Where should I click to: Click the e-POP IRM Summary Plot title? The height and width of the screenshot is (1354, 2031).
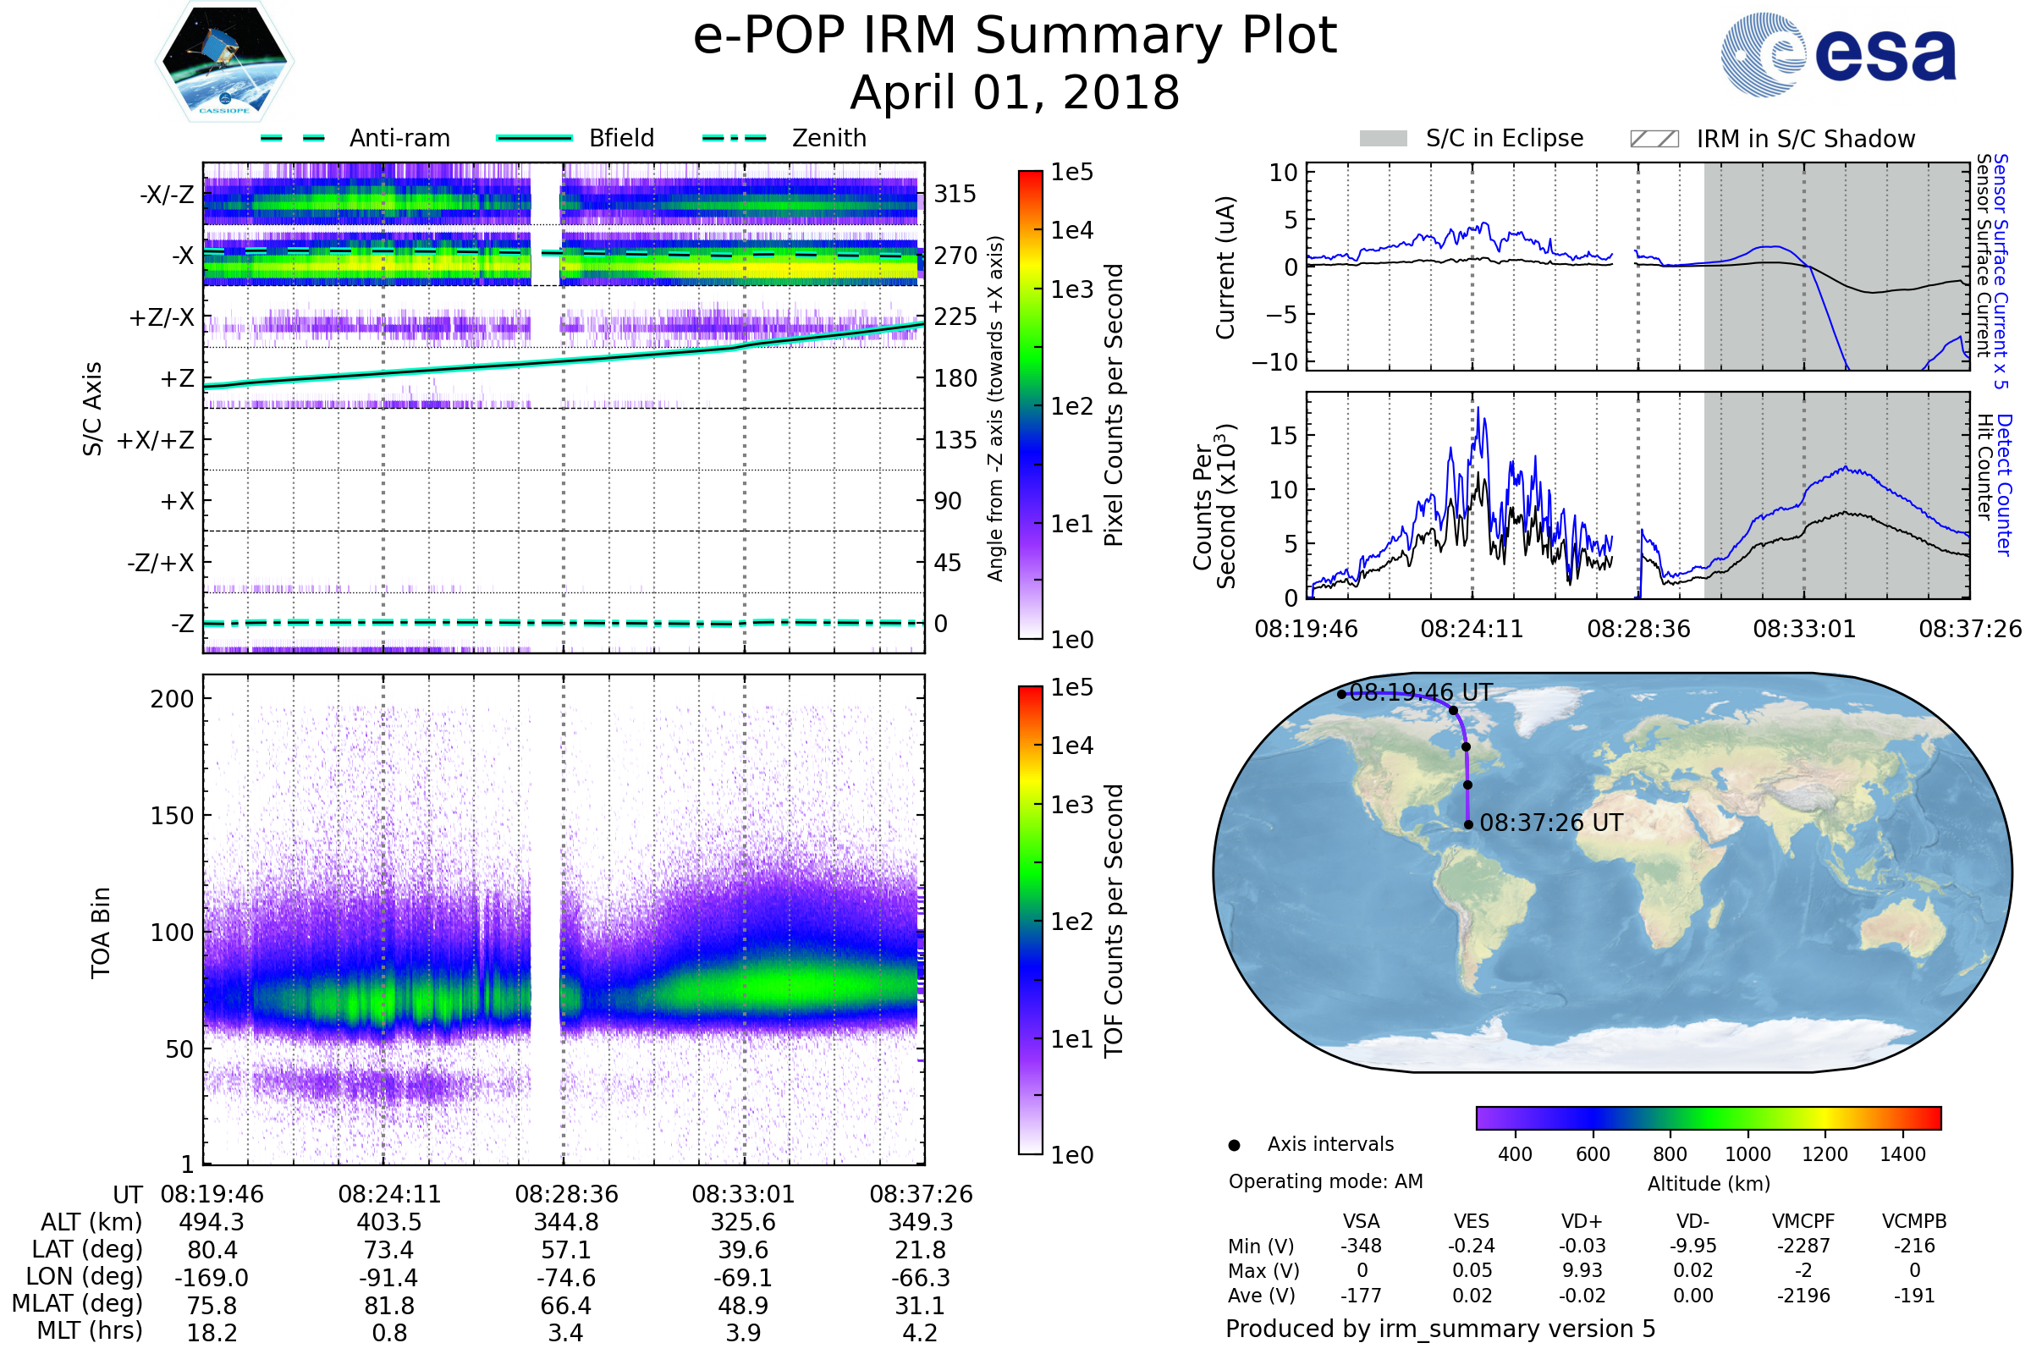point(1015,36)
